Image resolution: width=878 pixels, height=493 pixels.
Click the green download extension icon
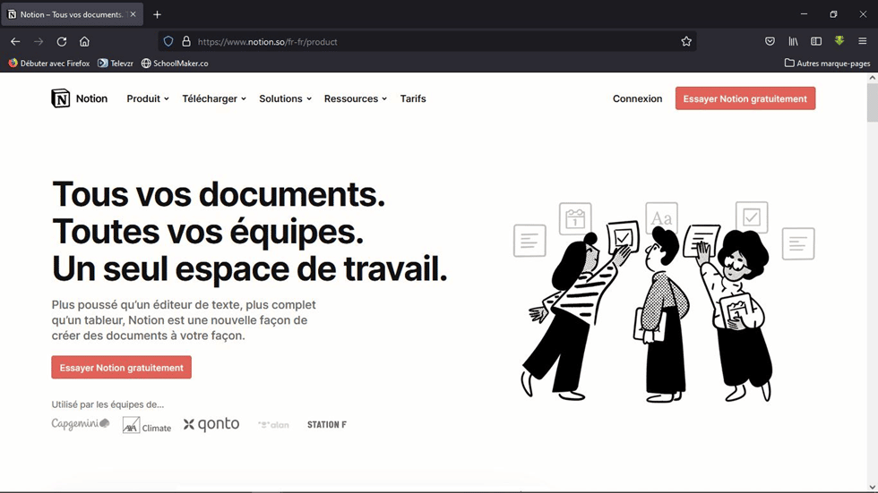pyautogui.click(x=839, y=41)
